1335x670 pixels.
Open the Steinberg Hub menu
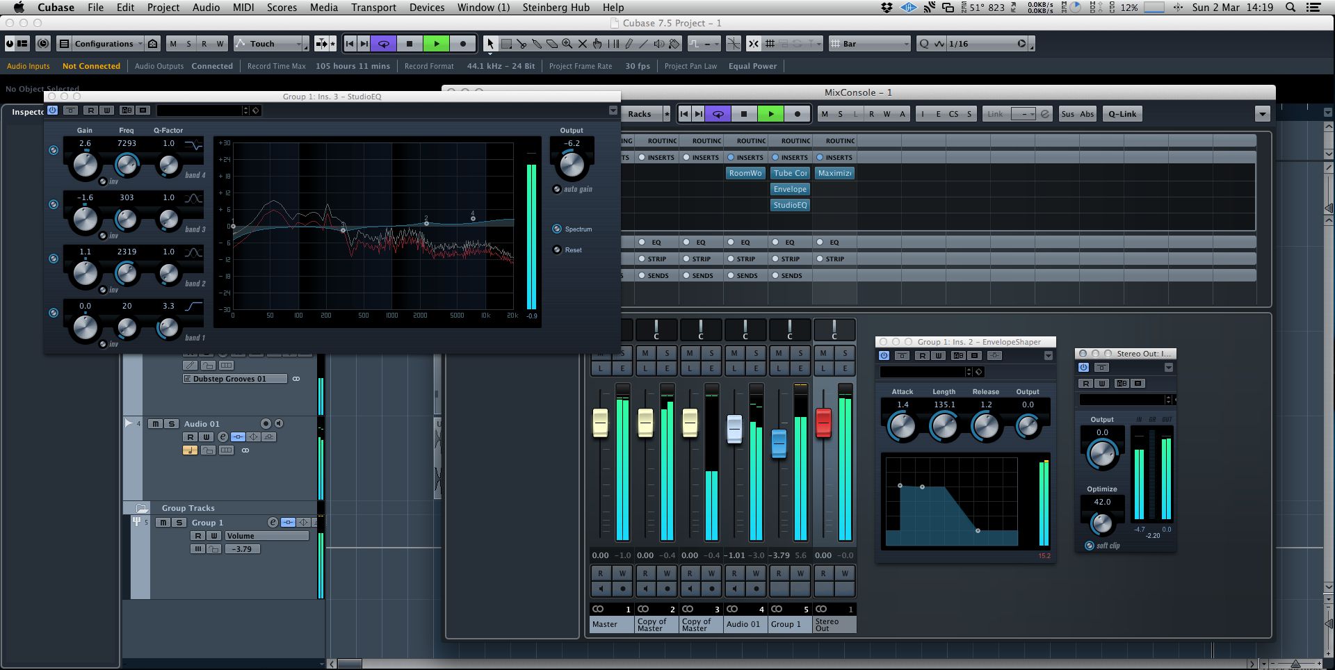coord(556,8)
